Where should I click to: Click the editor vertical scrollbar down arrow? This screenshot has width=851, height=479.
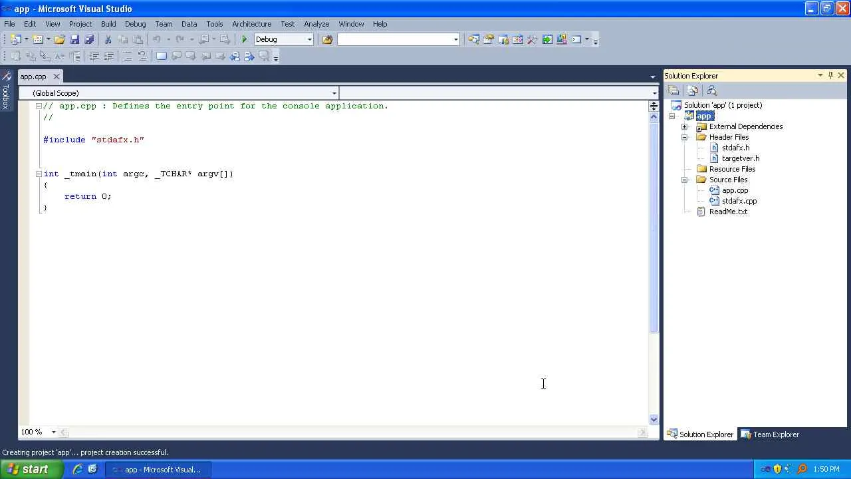click(654, 419)
